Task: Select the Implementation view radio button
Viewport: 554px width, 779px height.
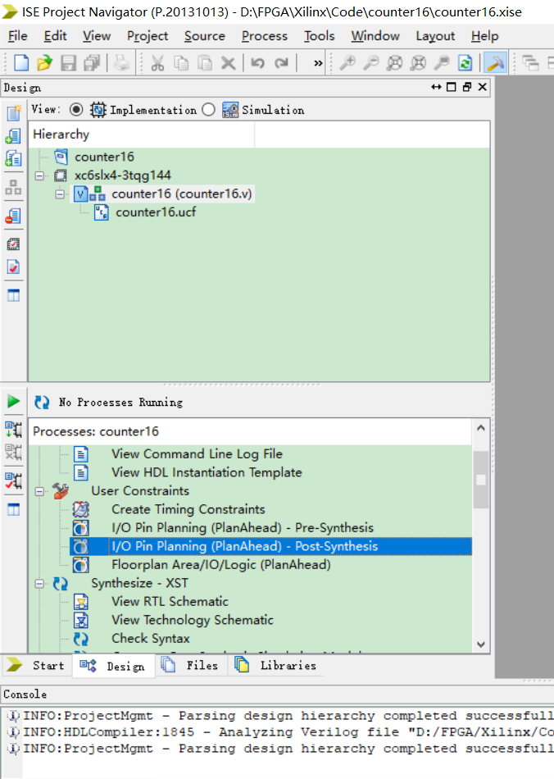Action: [76, 109]
